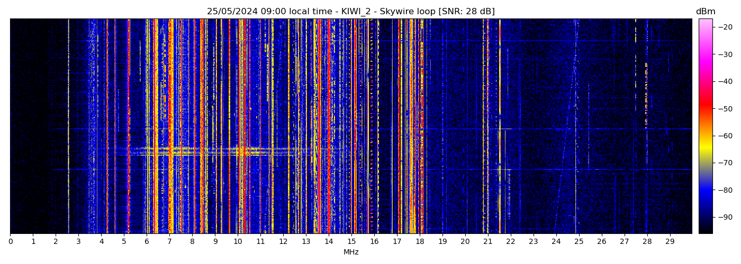Click the 10 MHz x-axis tick label

click(x=238, y=242)
